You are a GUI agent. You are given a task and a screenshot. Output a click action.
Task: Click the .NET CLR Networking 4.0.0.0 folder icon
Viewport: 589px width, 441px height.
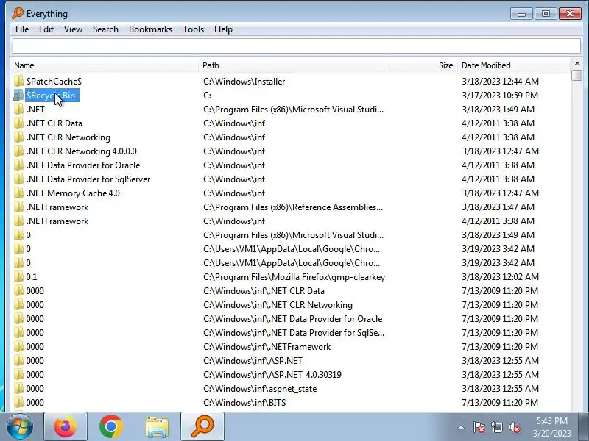[18, 151]
